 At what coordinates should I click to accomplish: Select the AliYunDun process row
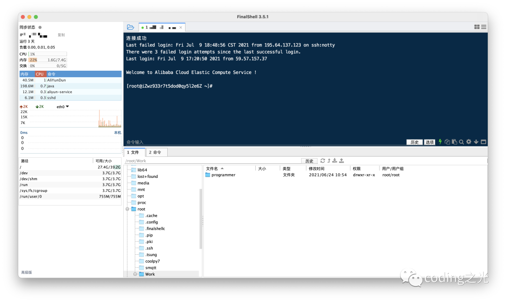point(70,80)
